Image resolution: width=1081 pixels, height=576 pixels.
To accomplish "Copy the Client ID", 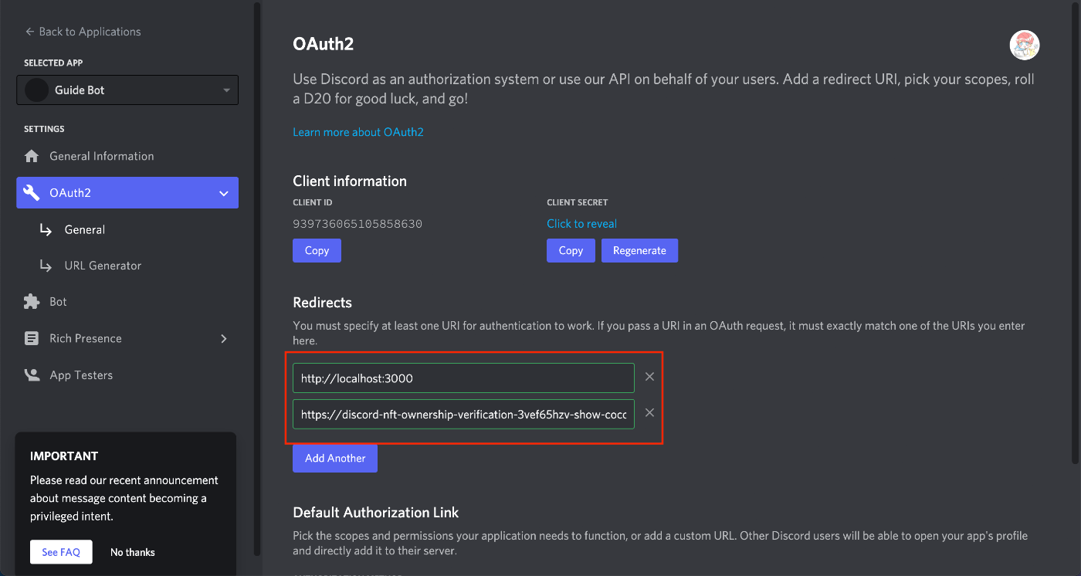I will [317, 250].
